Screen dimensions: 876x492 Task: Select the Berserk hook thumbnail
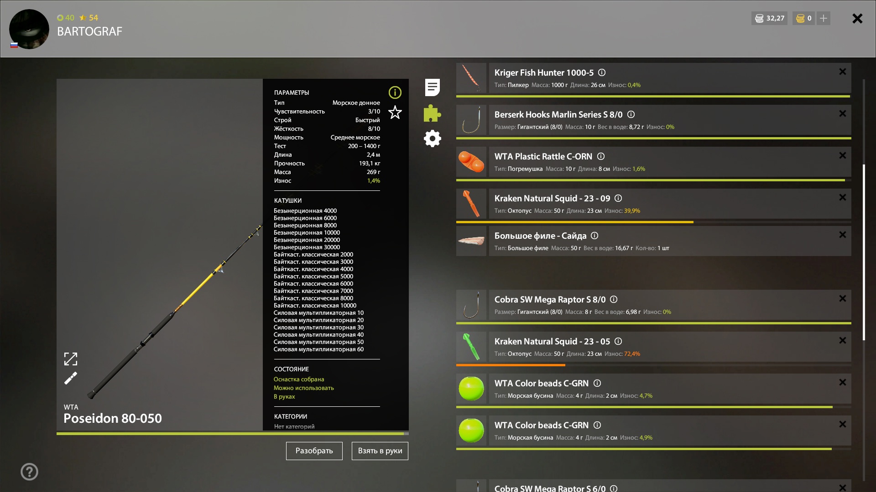[471, 120]
